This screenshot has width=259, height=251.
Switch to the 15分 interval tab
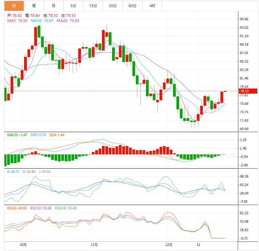click(x=93, y=6)
